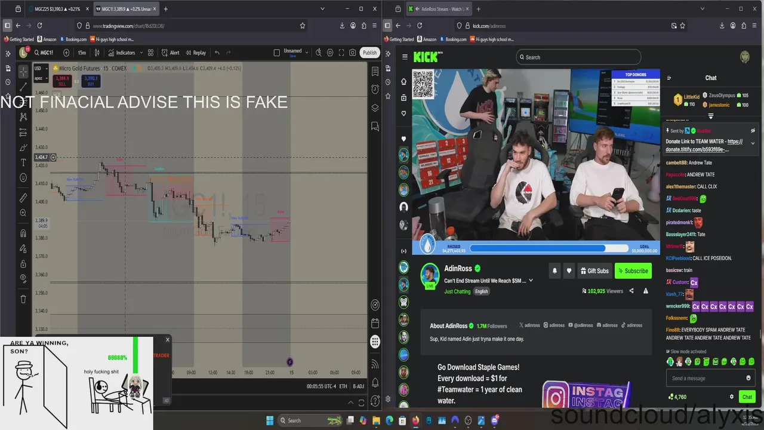Image resolution: width=764 pixels, height=430 pixels.
Task: Toggle magnet mode
Action: click(x=23, y=233)
